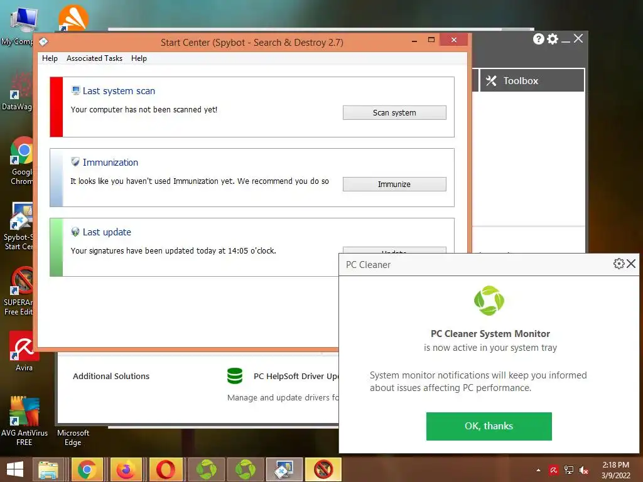Click the taskbar clock showing 2:18 PM
Viewport: 643px width, 482px height.
click(615, 470)
